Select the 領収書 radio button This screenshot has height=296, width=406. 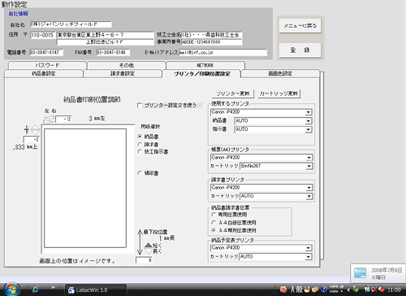tap(140, 173)
